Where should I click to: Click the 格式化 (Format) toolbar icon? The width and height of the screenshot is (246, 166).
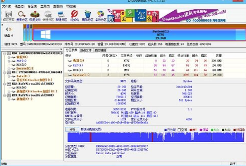[x=74, y=16]
